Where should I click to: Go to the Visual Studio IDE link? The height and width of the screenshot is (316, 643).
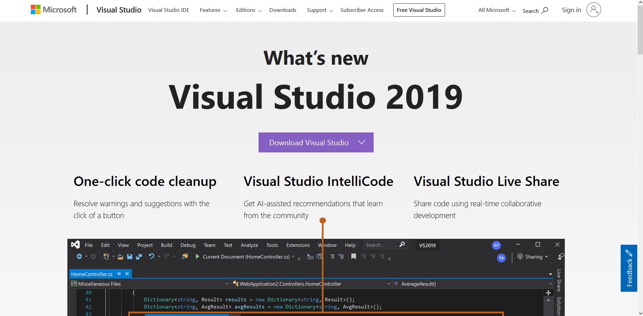[169, 10]
